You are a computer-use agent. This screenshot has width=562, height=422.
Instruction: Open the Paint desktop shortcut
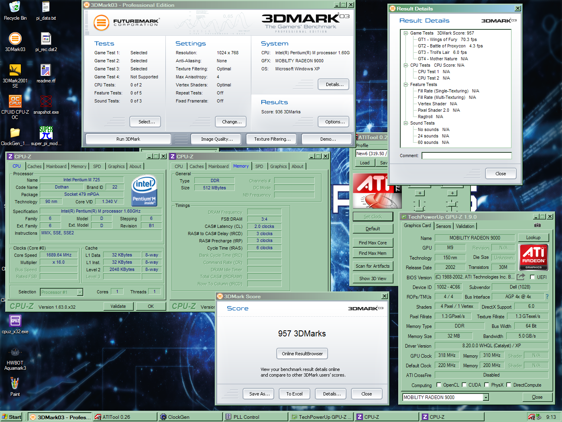(15, 383)
